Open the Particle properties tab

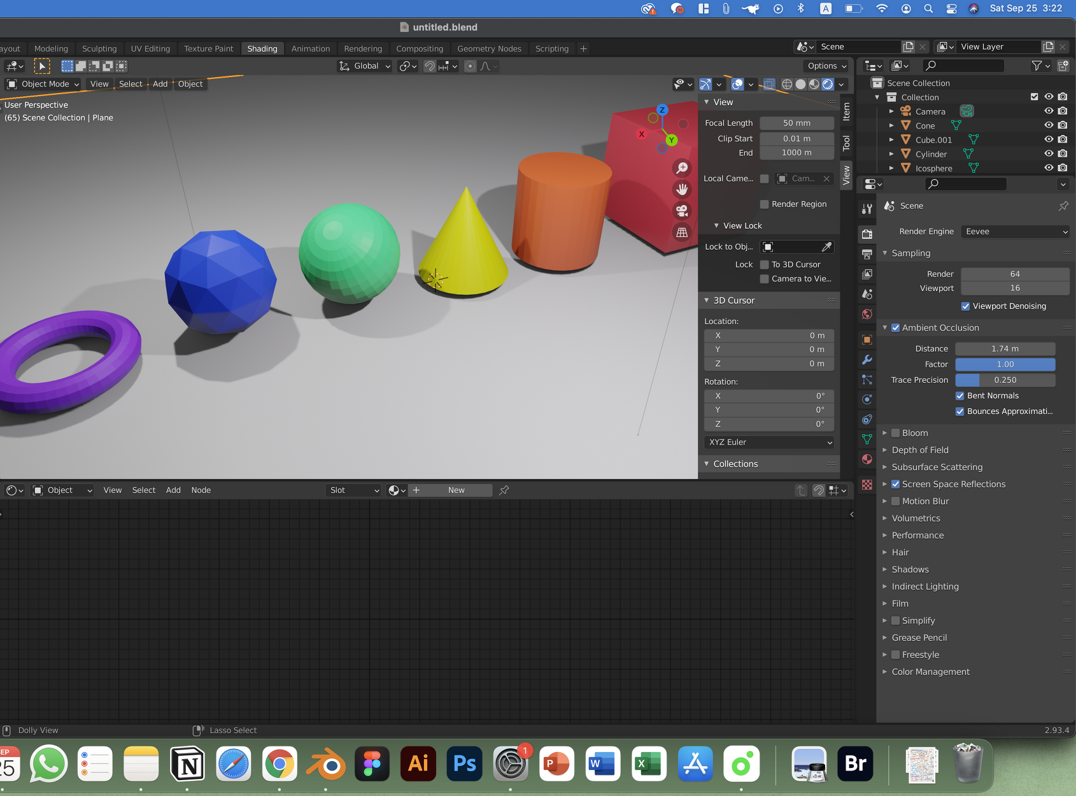click(x=867, y=380)
